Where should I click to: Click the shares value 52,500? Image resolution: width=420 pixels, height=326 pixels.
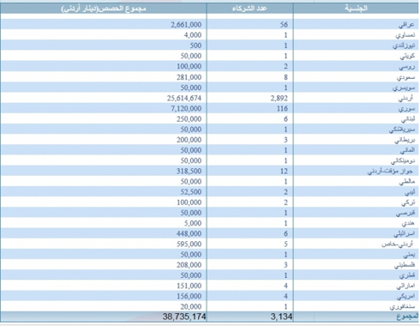[x=191, y=192]
